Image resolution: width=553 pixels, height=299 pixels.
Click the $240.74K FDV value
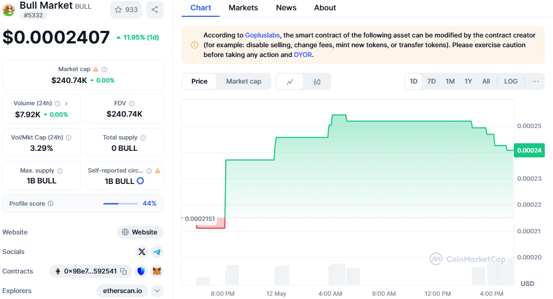pyautogui.click(x=125, y=114)
